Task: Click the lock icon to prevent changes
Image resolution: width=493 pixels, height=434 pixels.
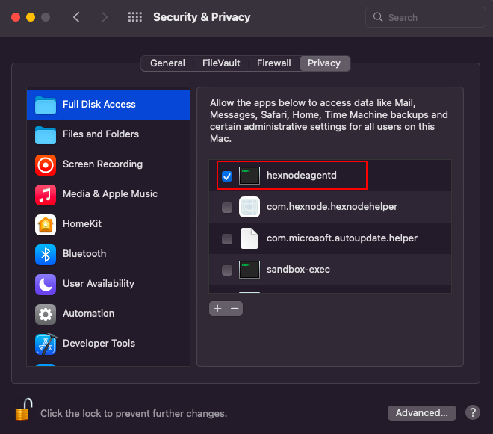Action: point(24,409)
